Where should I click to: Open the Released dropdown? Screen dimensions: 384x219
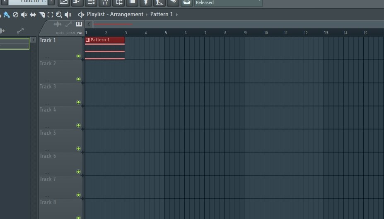[228, 3]
